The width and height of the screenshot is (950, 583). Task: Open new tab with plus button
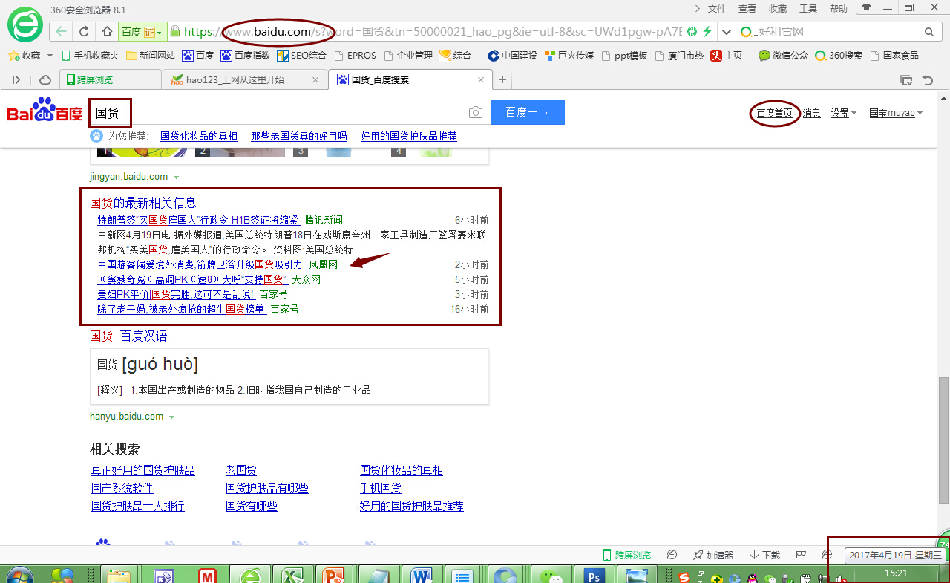[x=502, y=80]
